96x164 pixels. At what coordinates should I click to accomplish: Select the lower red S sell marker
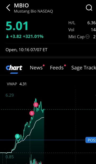pos(32,113)
